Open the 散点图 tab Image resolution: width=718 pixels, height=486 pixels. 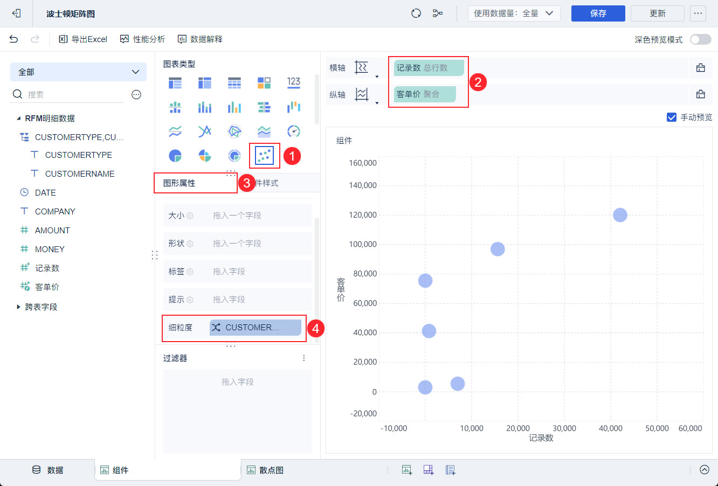(265, 470)
